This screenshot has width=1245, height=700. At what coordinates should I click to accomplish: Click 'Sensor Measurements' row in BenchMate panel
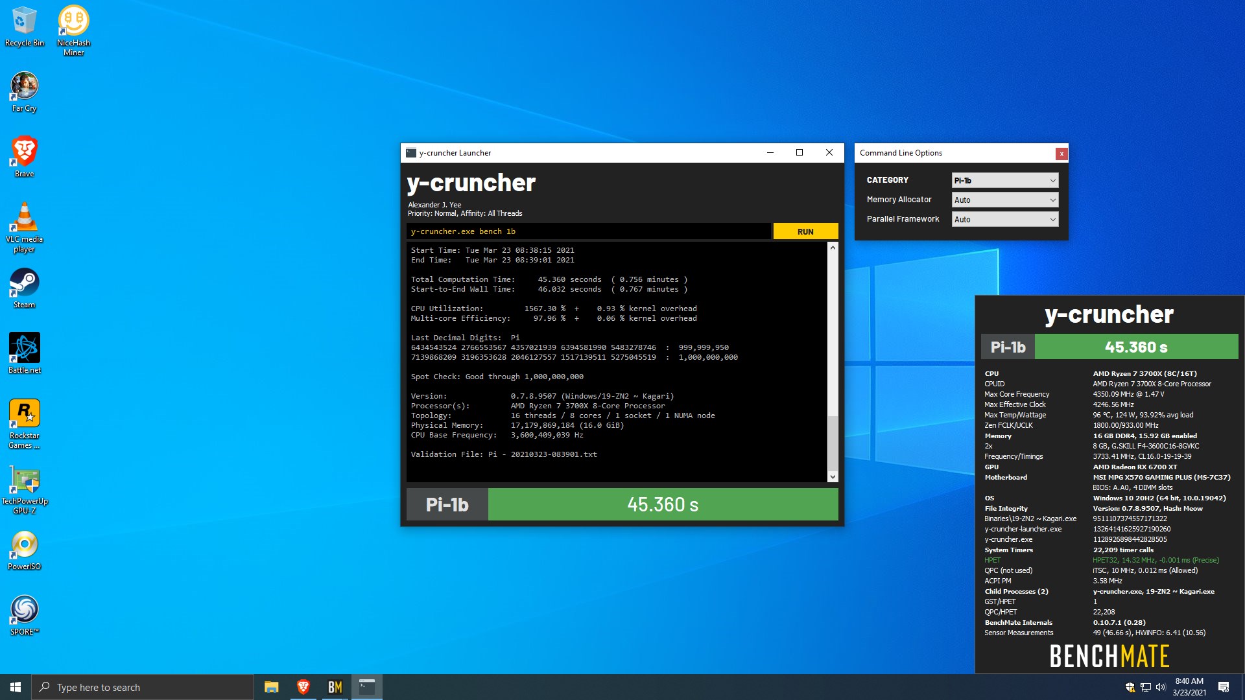click(x=1095, y=633)
